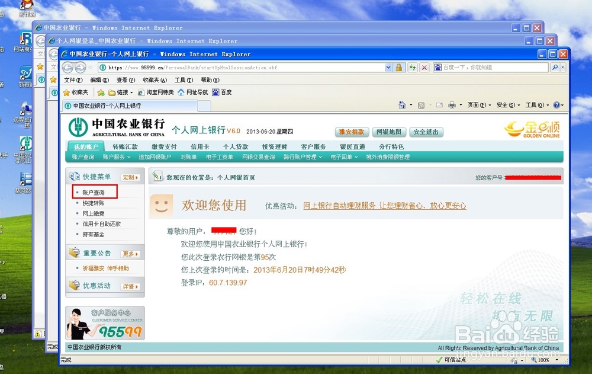Image resolution: width=592 pixels, height=374 pixels.
Task: Click the printer icon in command bar
Action: 452,105
